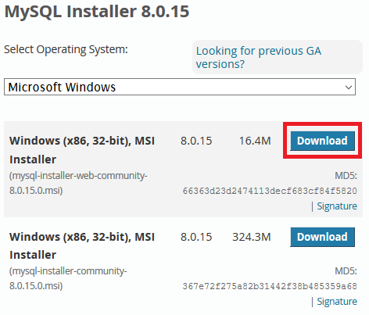Image resolution: width=369 pixels, height=315 pixels.
Task: Expand the OS list via chevron arrow
Action: pyautogui.click(x=349, y=88)
